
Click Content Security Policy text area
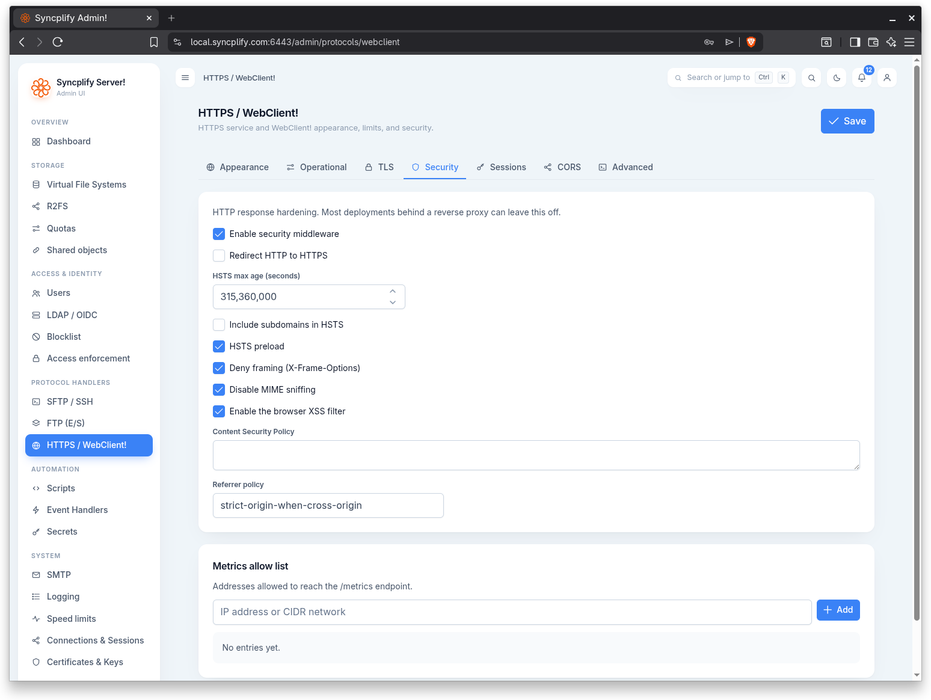(x=536, y=455)
